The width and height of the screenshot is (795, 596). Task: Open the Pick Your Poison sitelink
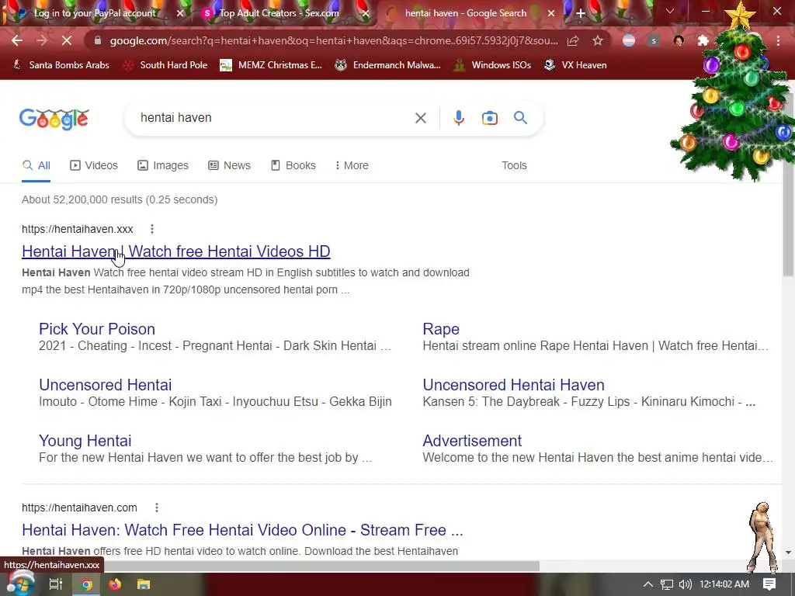pos(97,329)
